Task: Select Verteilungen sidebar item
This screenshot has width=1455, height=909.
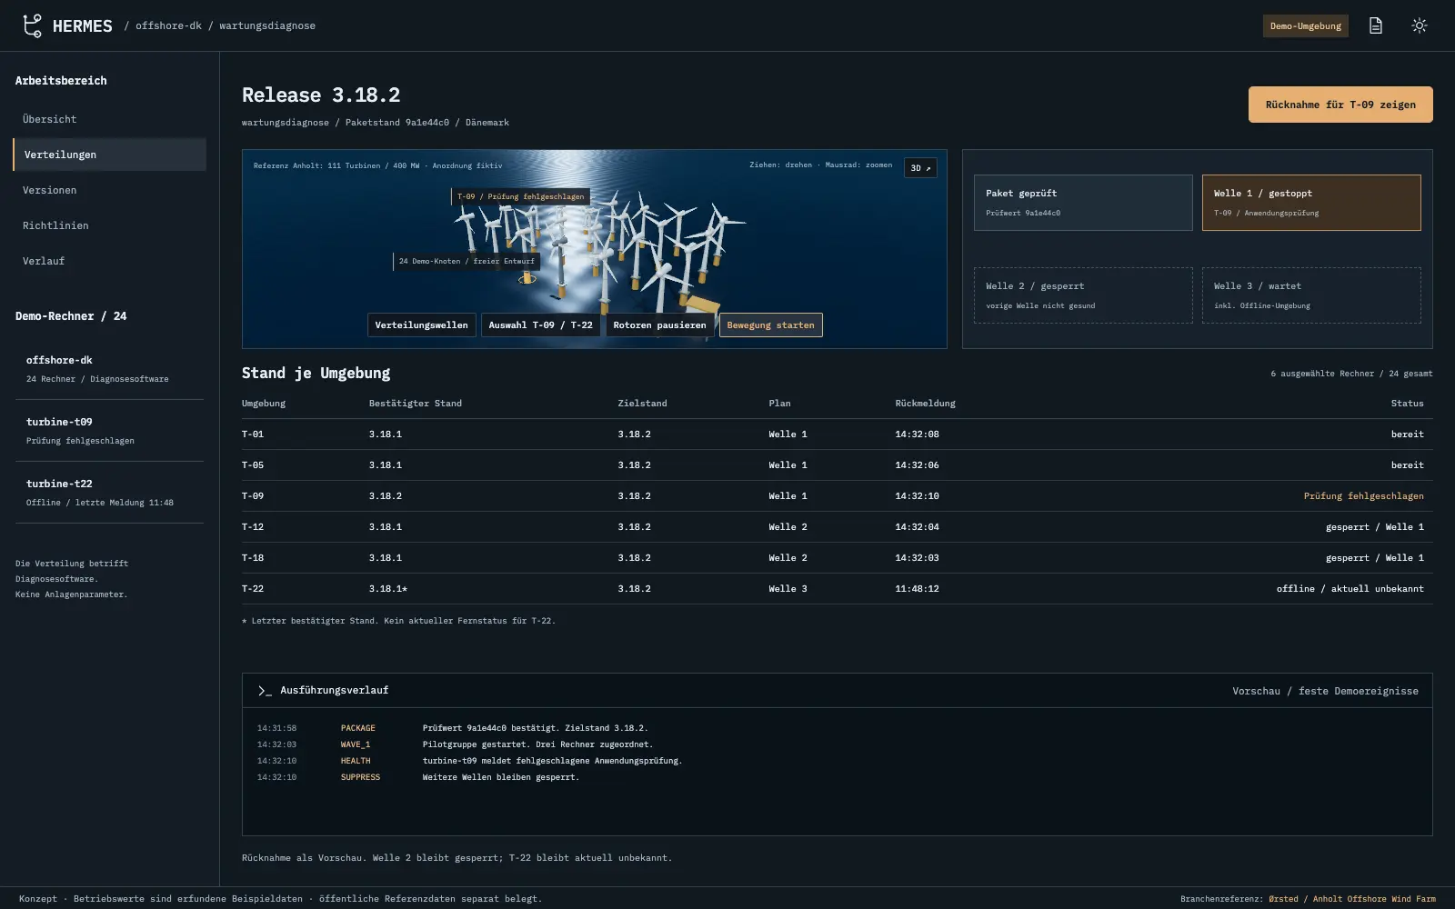Action: pos(109,155)
